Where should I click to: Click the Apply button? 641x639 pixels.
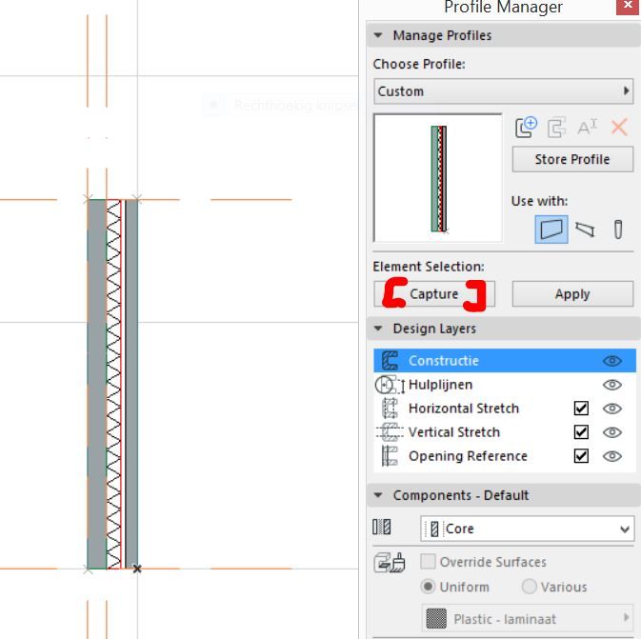click(x=572, y=294)
